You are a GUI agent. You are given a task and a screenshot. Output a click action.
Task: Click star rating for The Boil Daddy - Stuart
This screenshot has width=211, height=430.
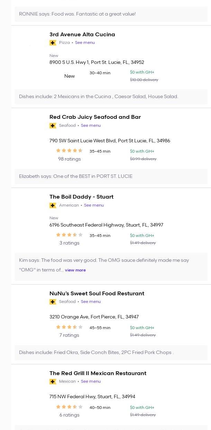point(69,235)
